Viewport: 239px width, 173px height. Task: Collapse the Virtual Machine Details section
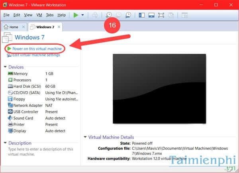[x=85, y=137]
